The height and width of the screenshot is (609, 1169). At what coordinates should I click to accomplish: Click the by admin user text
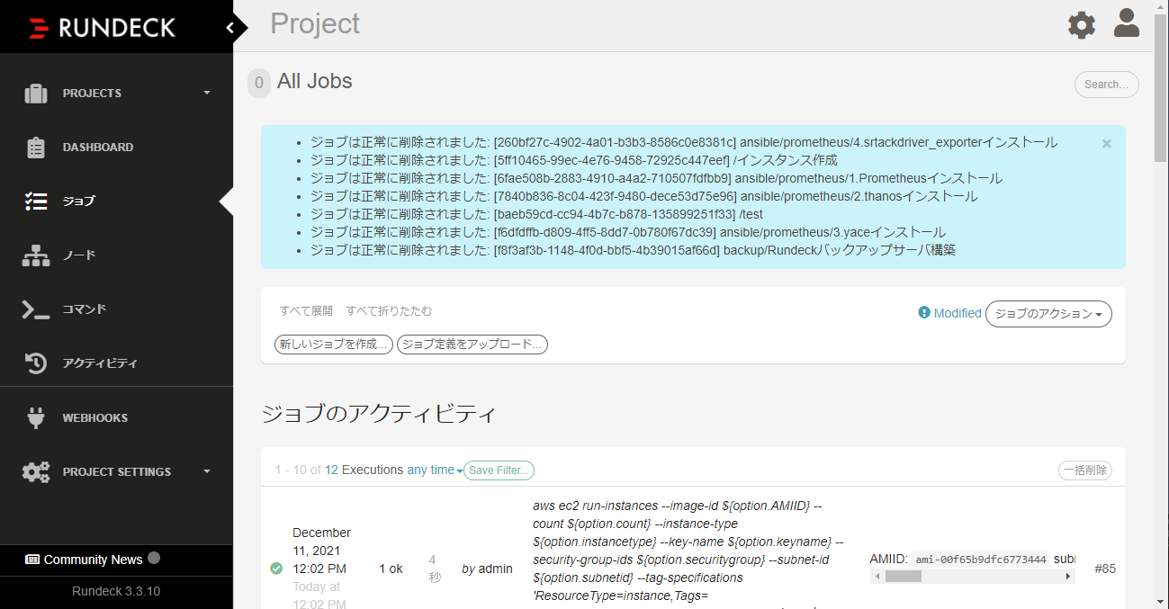(x=487, y=569)
